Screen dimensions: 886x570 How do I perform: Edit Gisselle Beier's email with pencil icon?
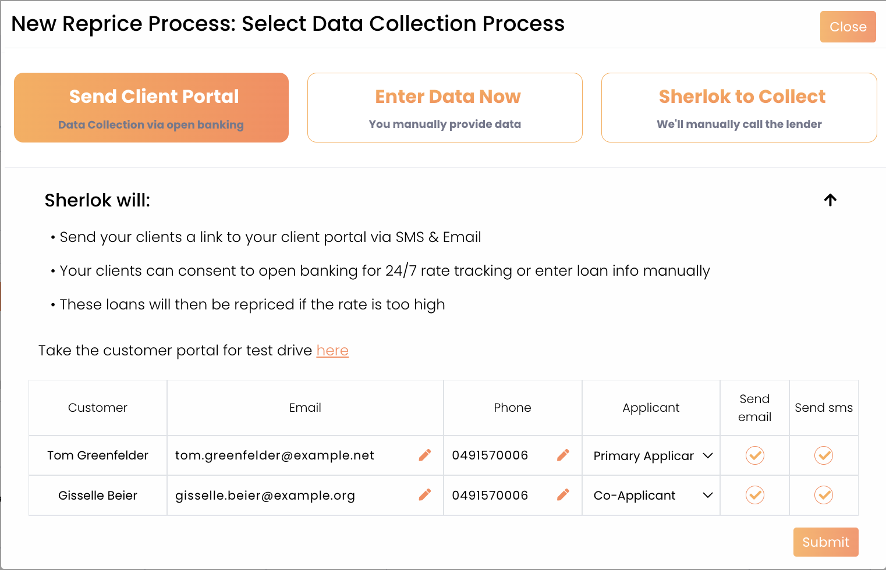(x=425, y=495)
